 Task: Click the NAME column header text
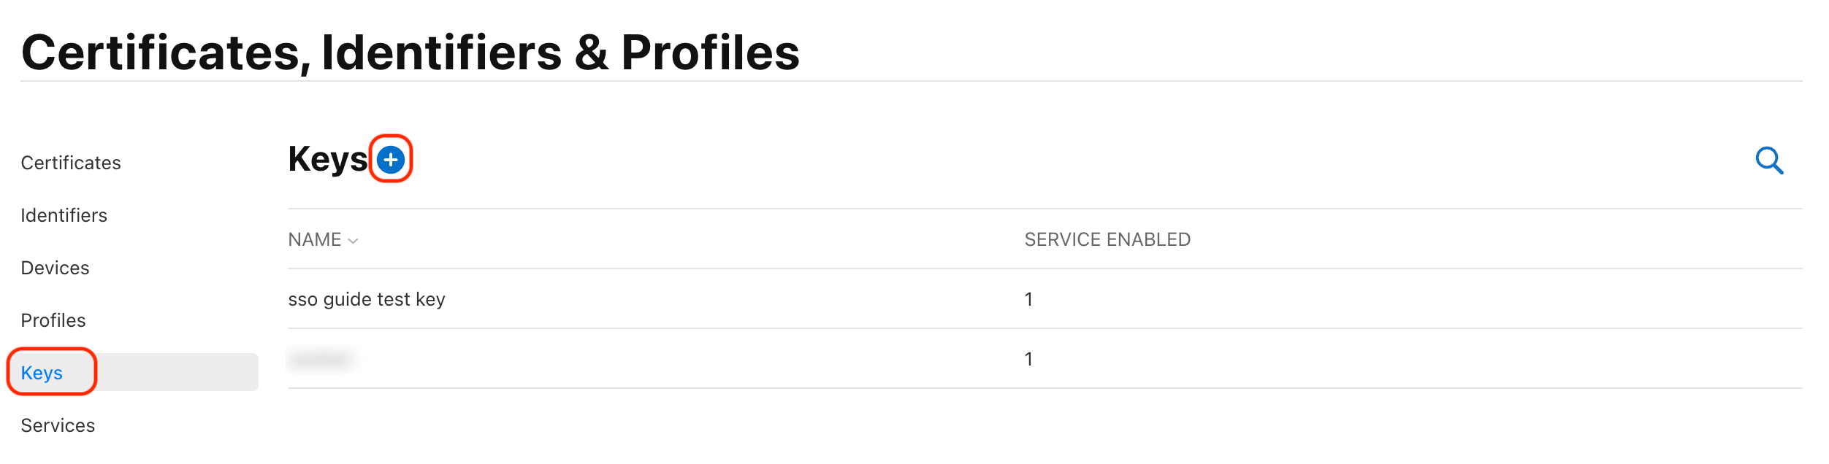[x=315, y=240]
